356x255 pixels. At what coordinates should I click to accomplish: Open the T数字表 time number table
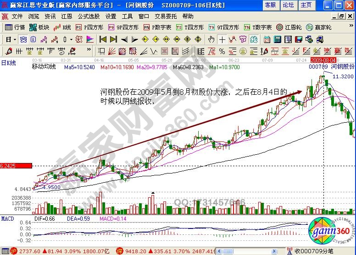click(258, 27)
